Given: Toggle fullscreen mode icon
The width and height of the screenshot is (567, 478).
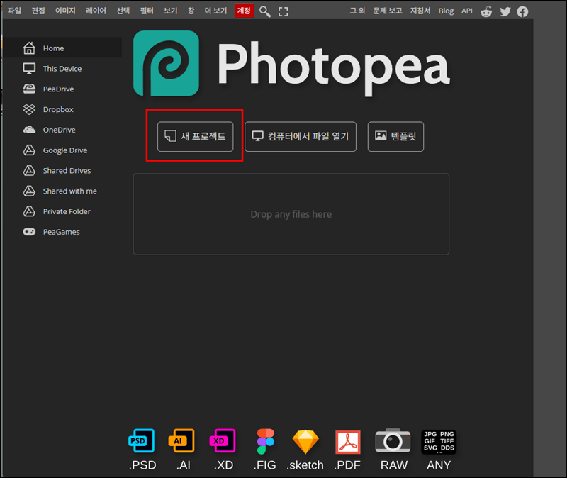Looking at the screenshot, I should (x=283, y=11).
